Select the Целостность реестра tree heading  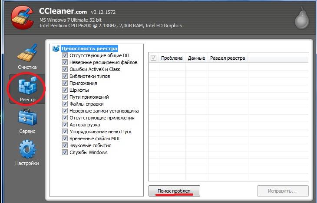89,48
